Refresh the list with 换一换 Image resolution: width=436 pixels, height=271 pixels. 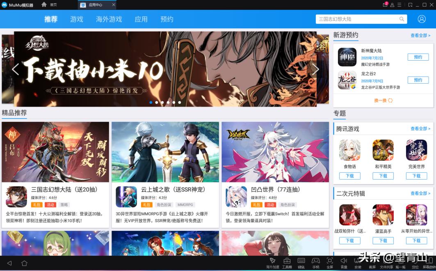tap(383, 100)
